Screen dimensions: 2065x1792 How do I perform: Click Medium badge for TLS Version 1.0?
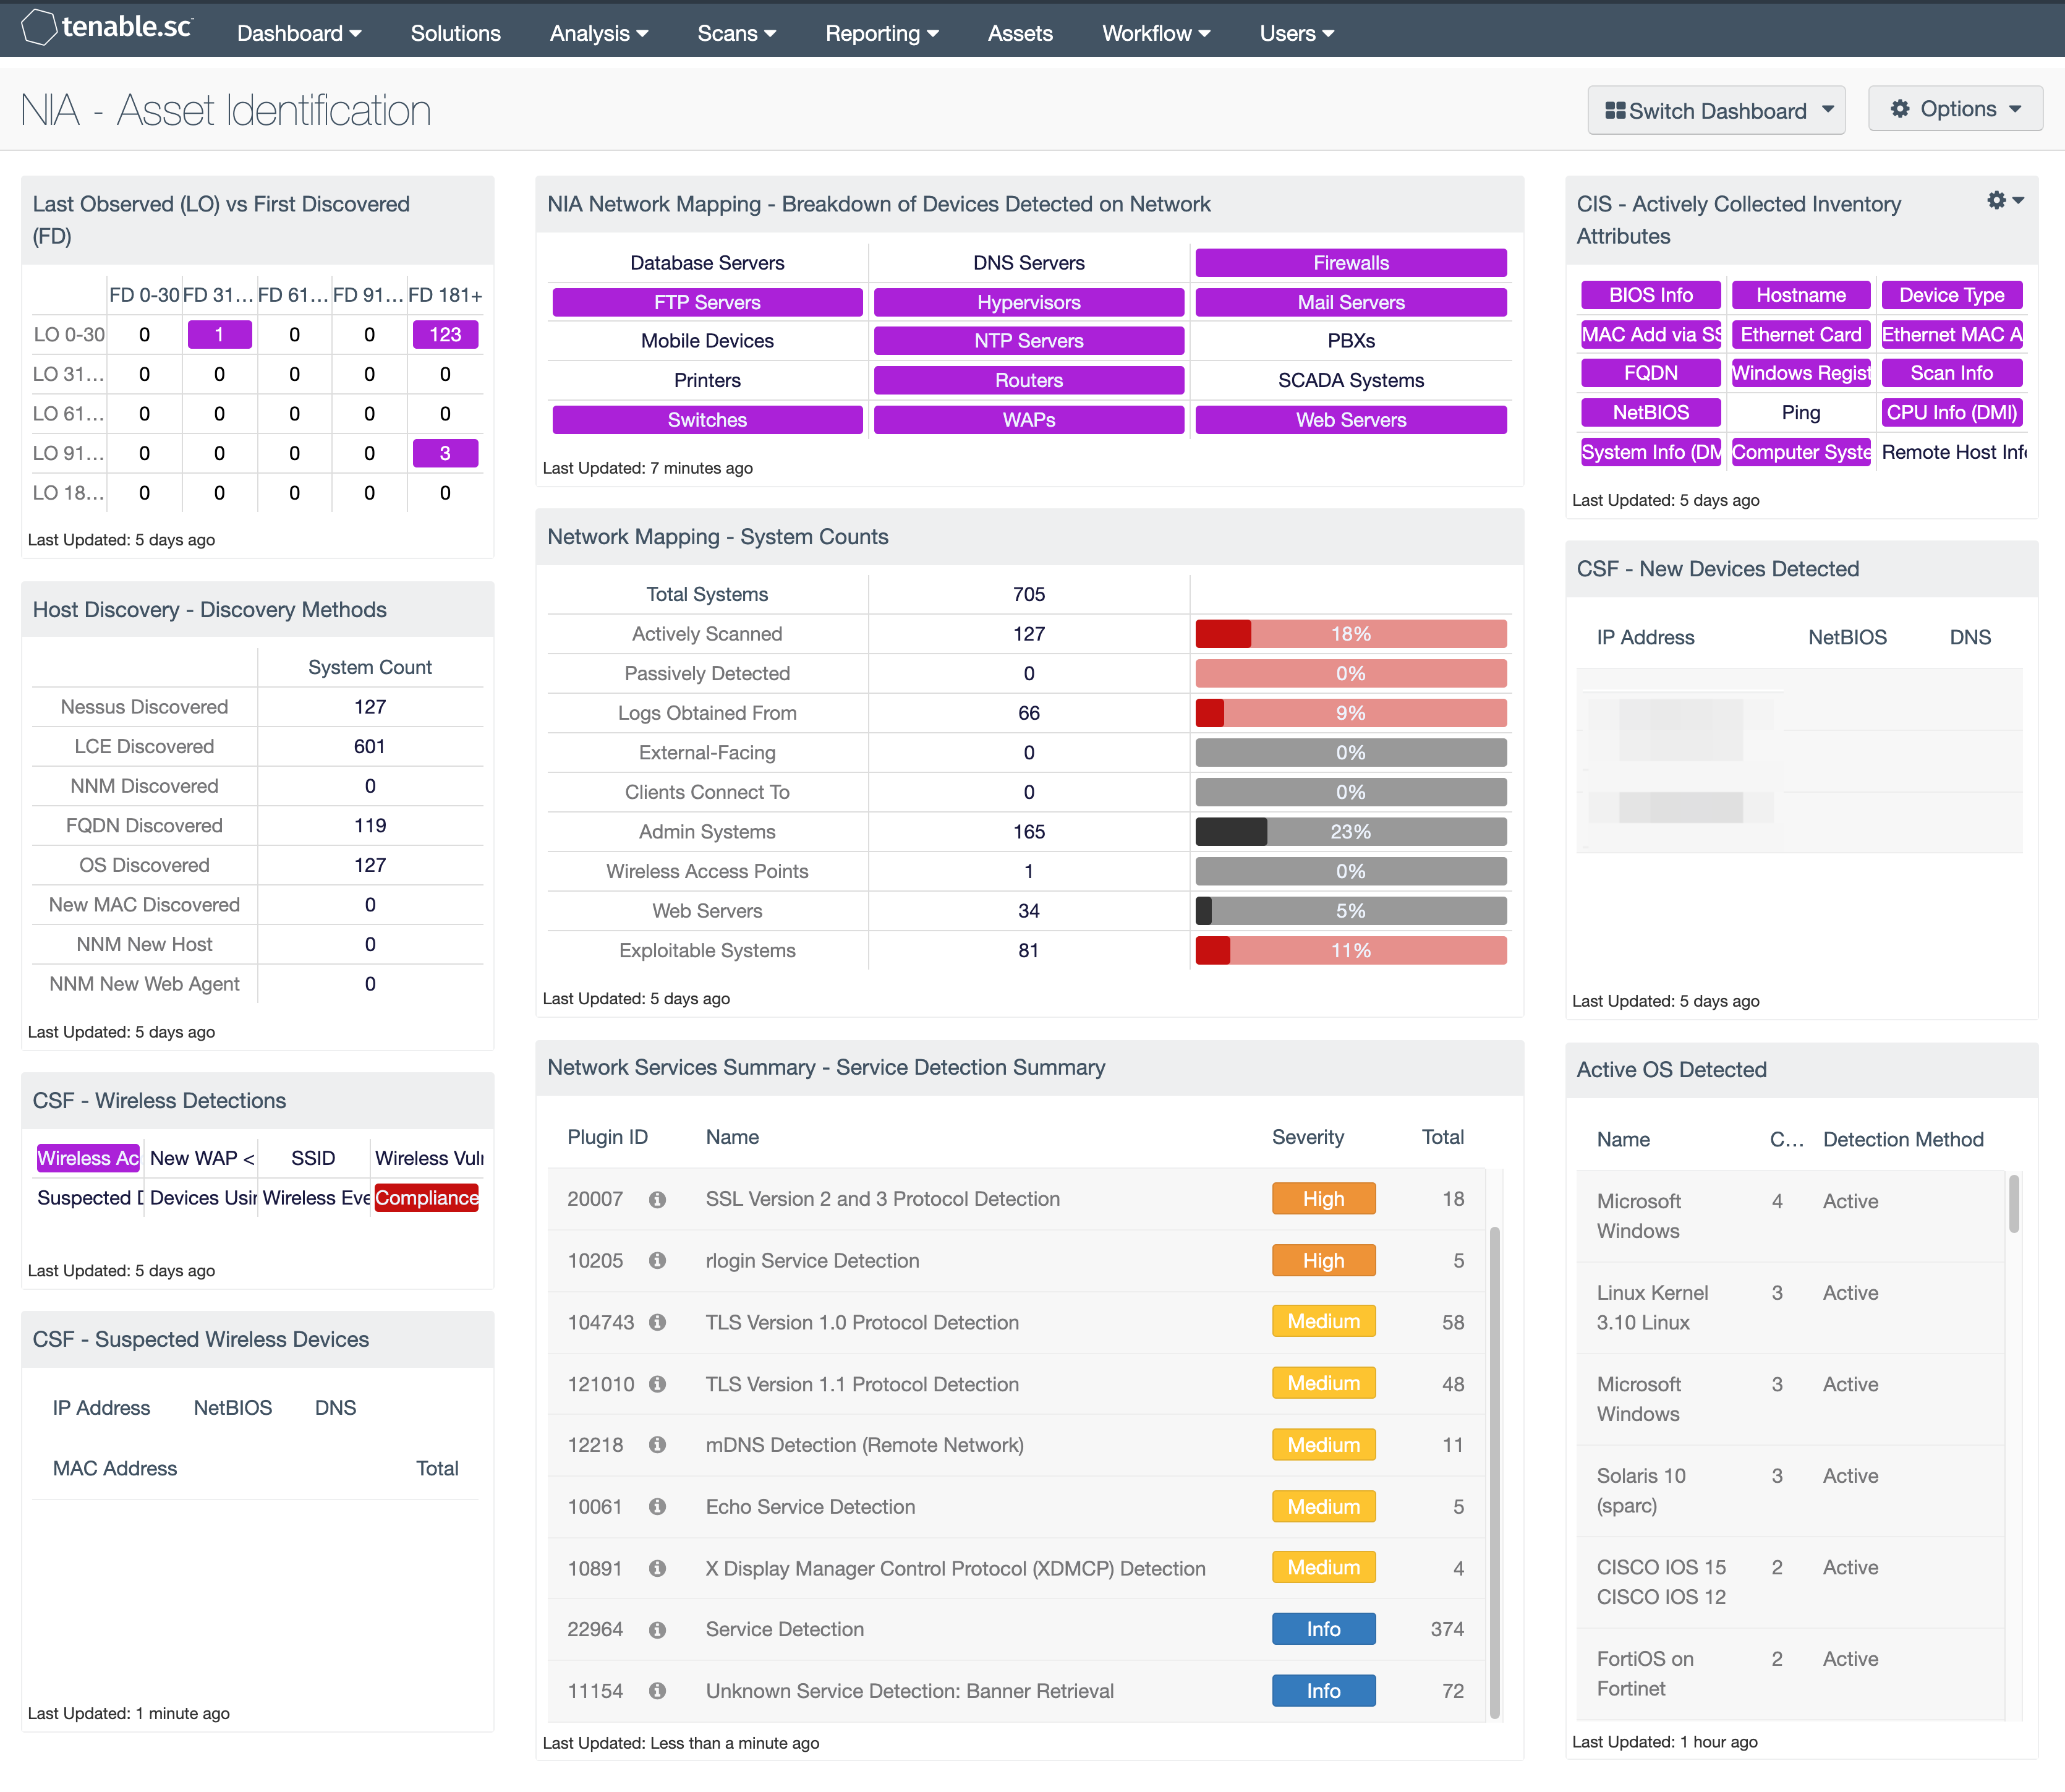[1324, 1322]
